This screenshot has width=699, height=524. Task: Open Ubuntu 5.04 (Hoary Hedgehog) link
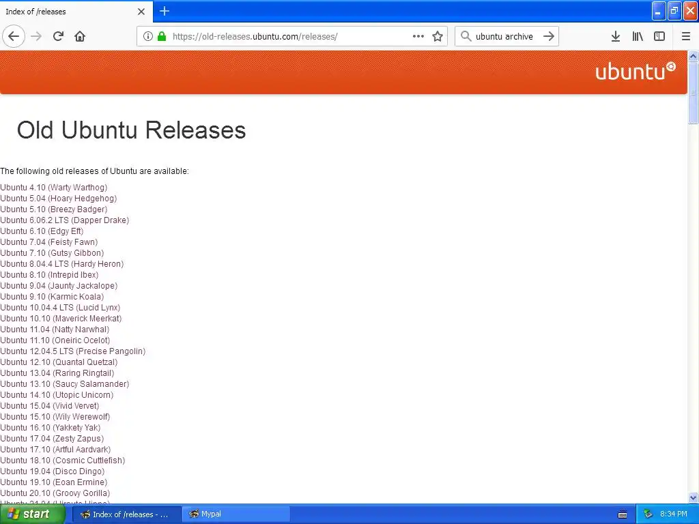coord(59,199)
